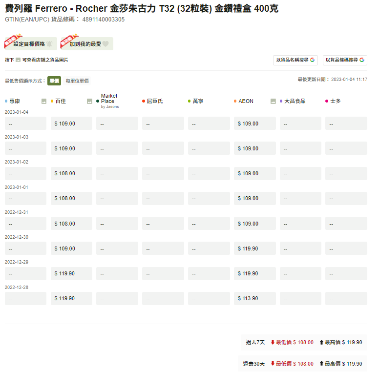Click AEON price $109.00 on 2023-01-04
Viewport: 379px width, 372px height.
[255, 124]
